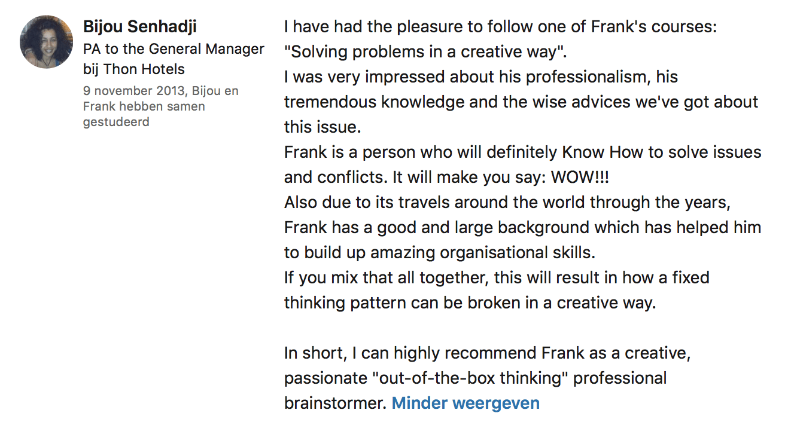Click the line 'I was very impressed about his professionalism'

point(480,77)
